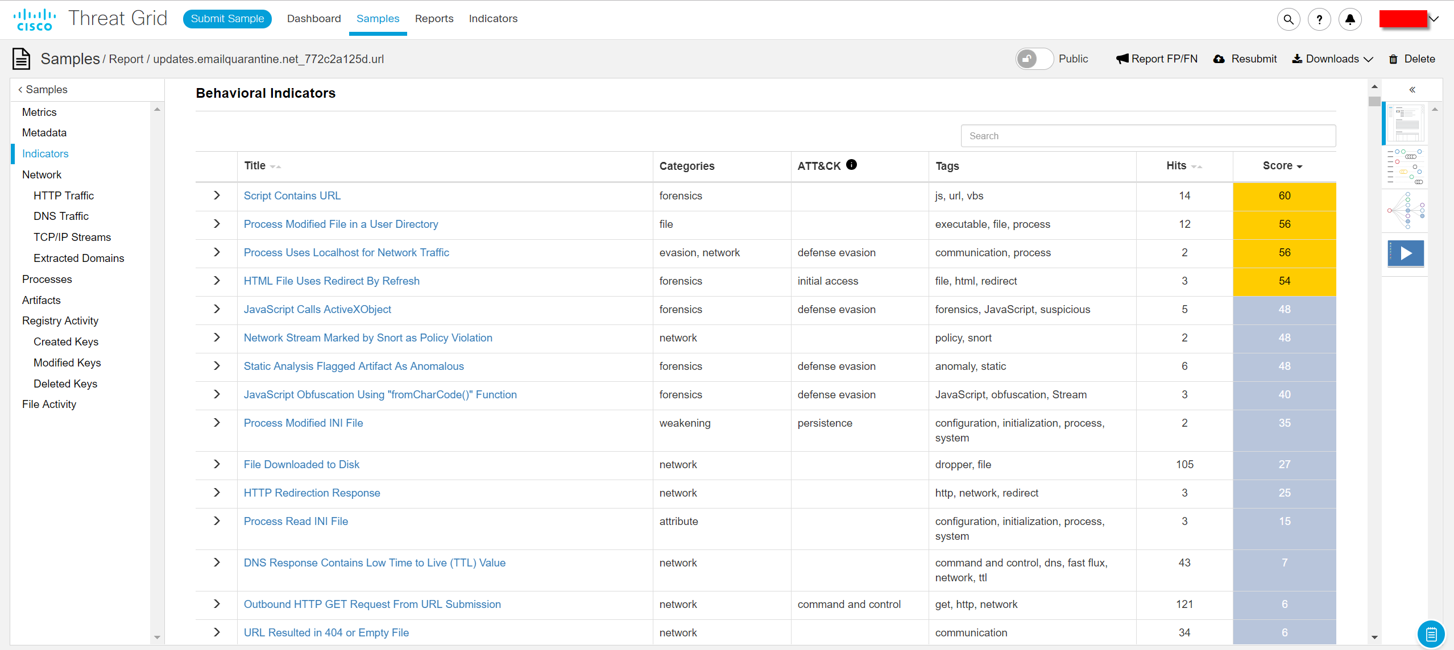Open the Downloads dropdown menu
1454x650 pixels.
(1332, 59)
